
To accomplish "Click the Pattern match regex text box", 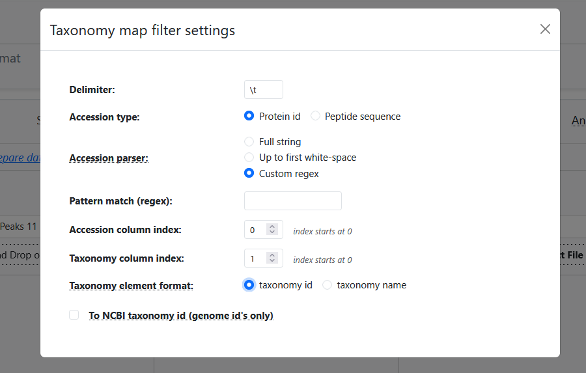I will pyautogui.click(x=292, y=201).
